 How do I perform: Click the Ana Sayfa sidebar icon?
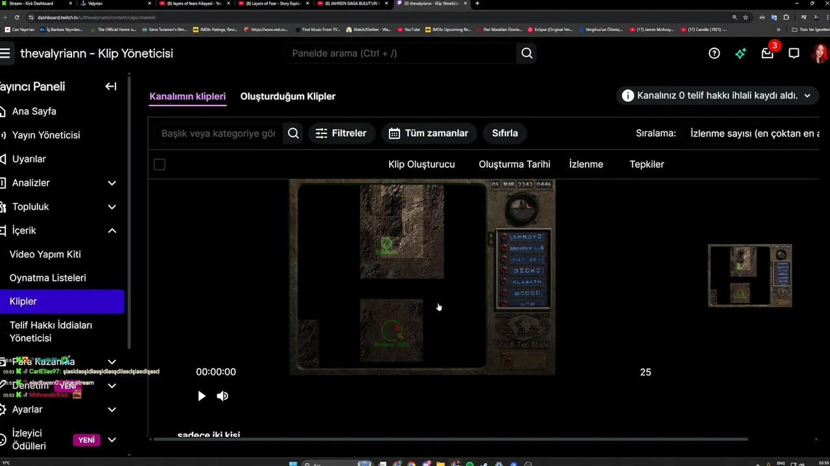3,111
